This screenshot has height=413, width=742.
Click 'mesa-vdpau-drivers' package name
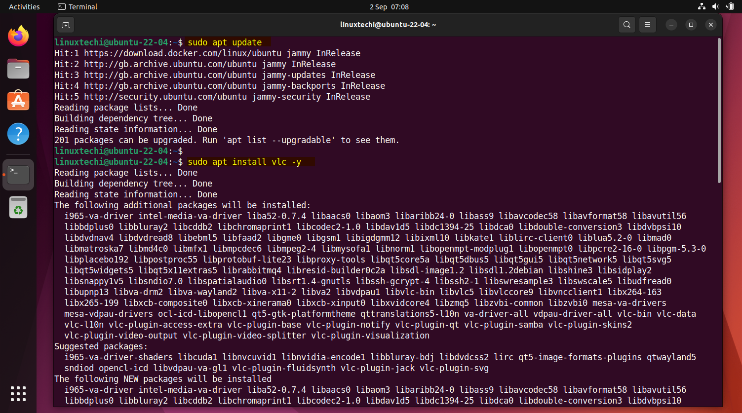[x=109, y=314]
